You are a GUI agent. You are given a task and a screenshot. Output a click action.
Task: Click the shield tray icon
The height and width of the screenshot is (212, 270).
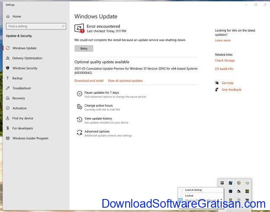point(239,183)
